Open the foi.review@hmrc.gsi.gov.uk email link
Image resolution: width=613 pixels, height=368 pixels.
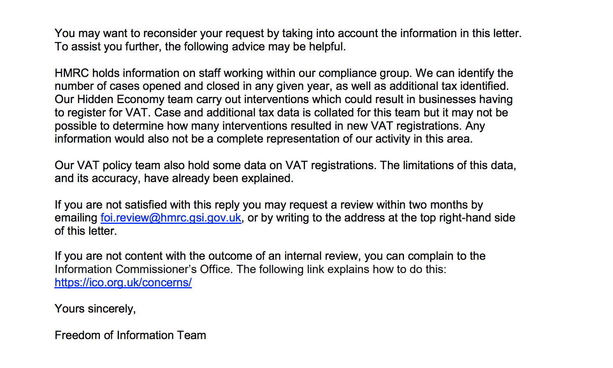[171, 218]
